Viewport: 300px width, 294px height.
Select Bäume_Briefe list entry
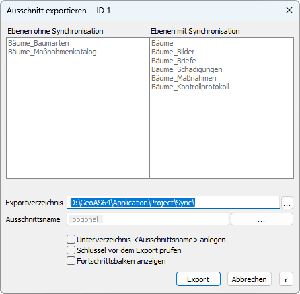pyautogui.click(x=174, y=61)
